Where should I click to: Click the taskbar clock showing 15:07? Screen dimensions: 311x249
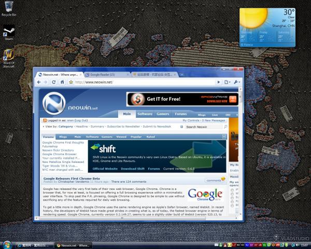(x=304, y=245)
